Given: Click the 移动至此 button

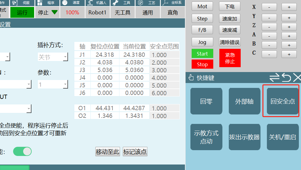Looking at the screenshot, I should (108, 152).
